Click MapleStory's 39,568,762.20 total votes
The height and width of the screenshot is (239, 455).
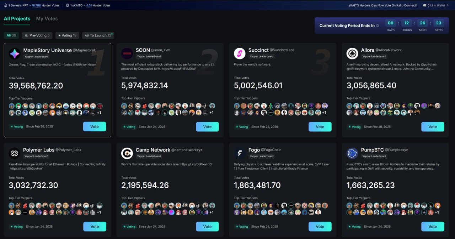36,86
